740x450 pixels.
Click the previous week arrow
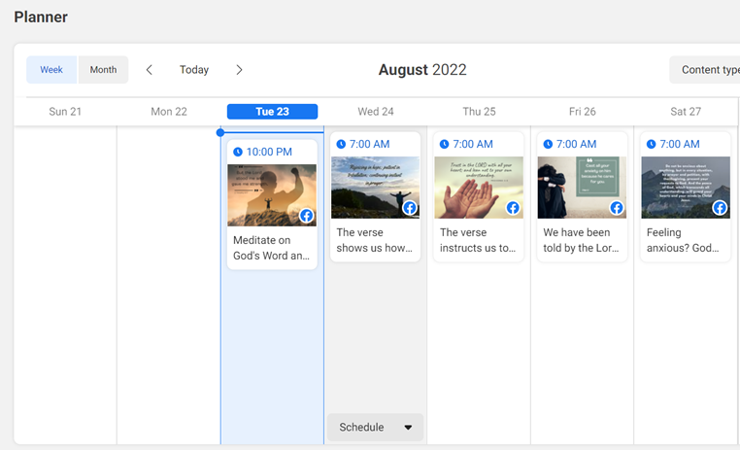[x=150, y=70]
